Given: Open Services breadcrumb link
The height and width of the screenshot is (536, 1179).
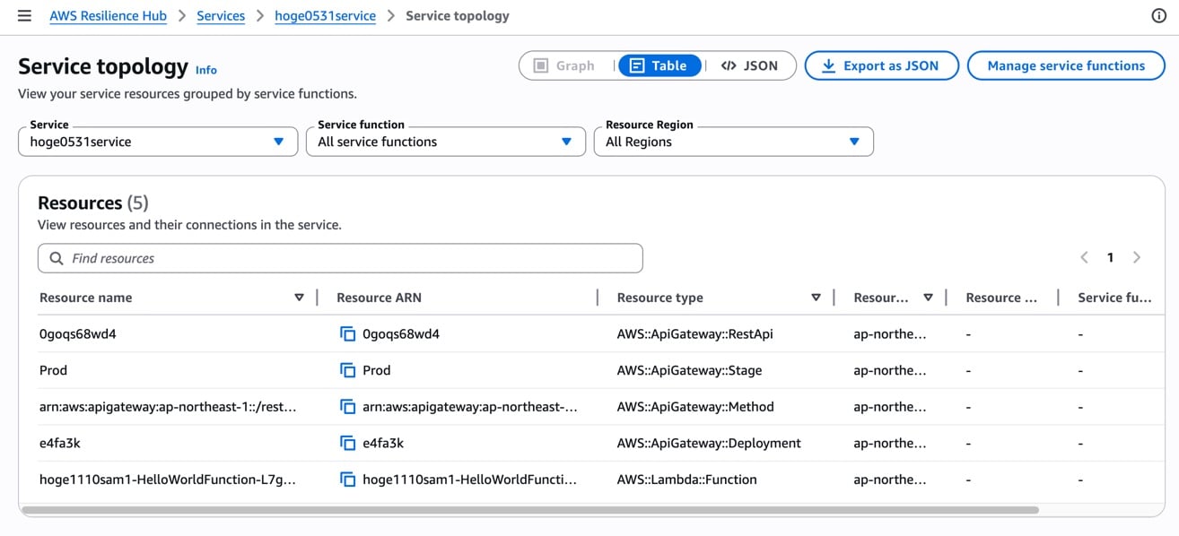Looking at the screenshot, I should pyautogui.click(x=221, y=16).
